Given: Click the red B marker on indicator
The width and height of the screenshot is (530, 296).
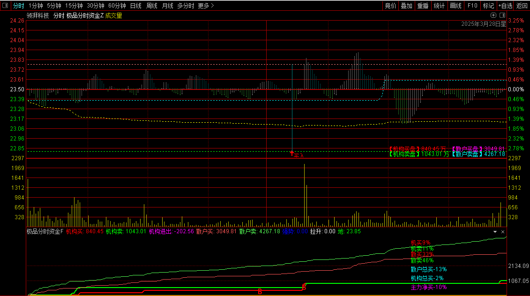Looking at the screenshot, I should (x=260, y=291).
